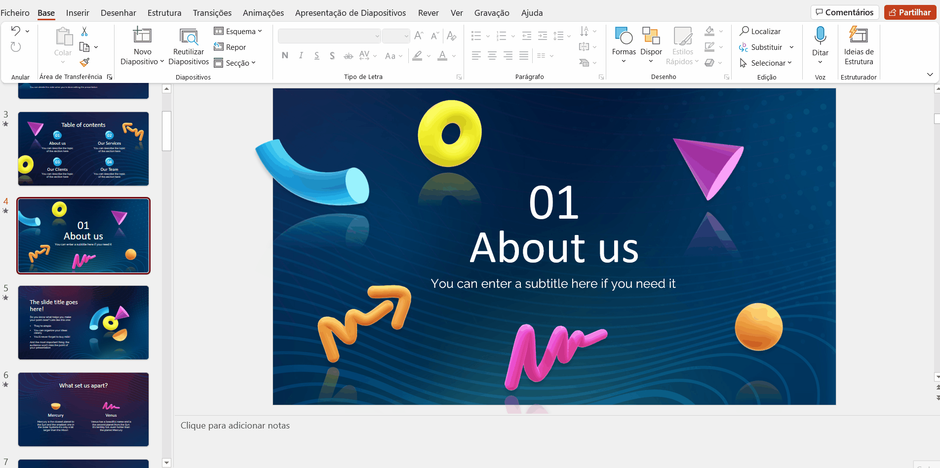Click the Numbered list icon
Viewport: 940px width, 468px height.
[501, 36]
